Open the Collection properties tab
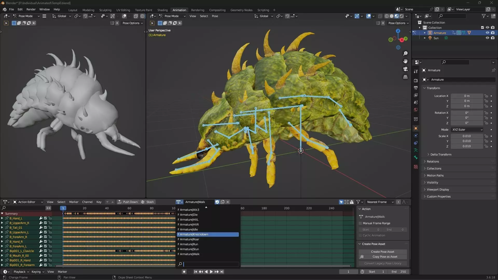 (416, 119)
